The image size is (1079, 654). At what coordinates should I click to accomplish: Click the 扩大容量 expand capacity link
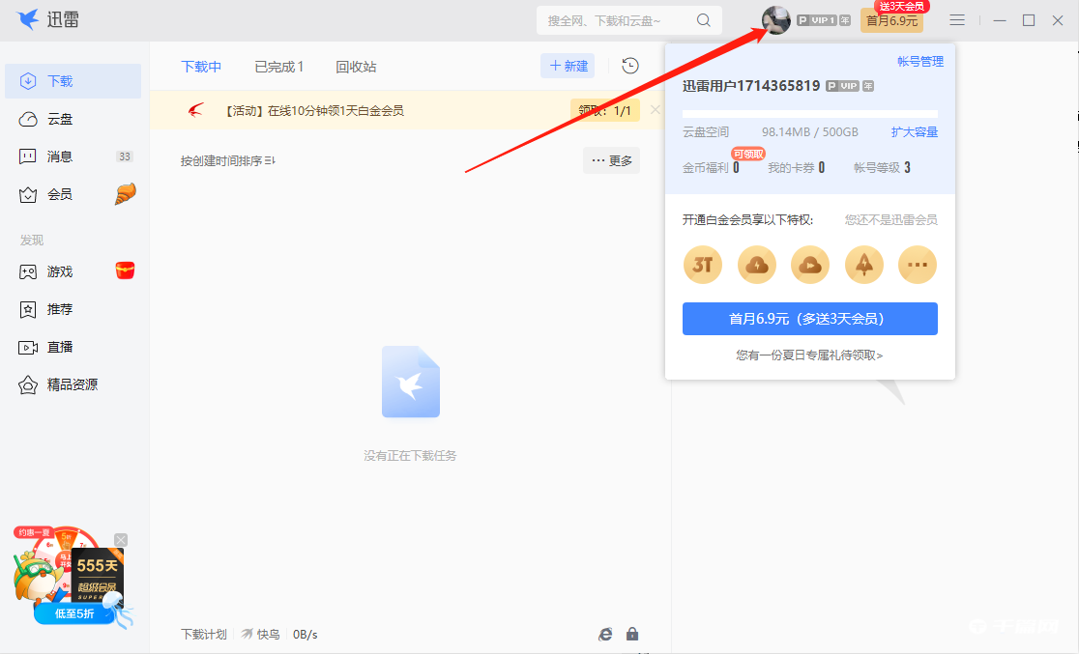(x=915, y=131)
